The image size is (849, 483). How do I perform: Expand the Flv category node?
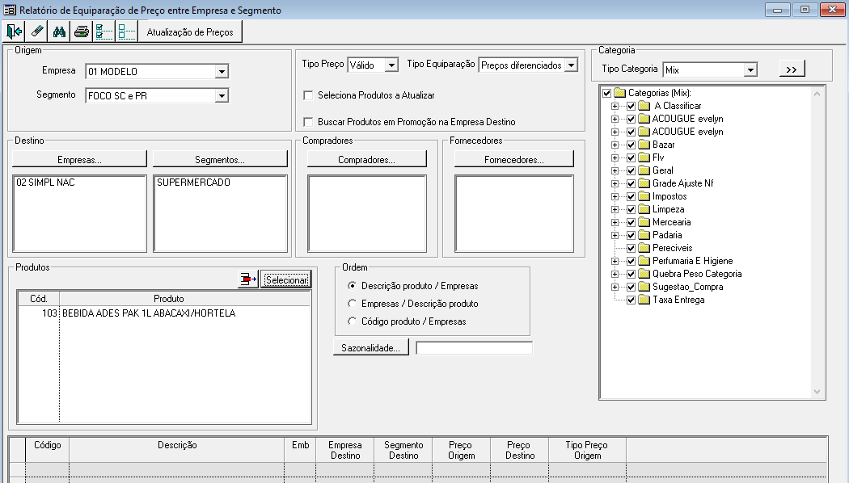615,158
